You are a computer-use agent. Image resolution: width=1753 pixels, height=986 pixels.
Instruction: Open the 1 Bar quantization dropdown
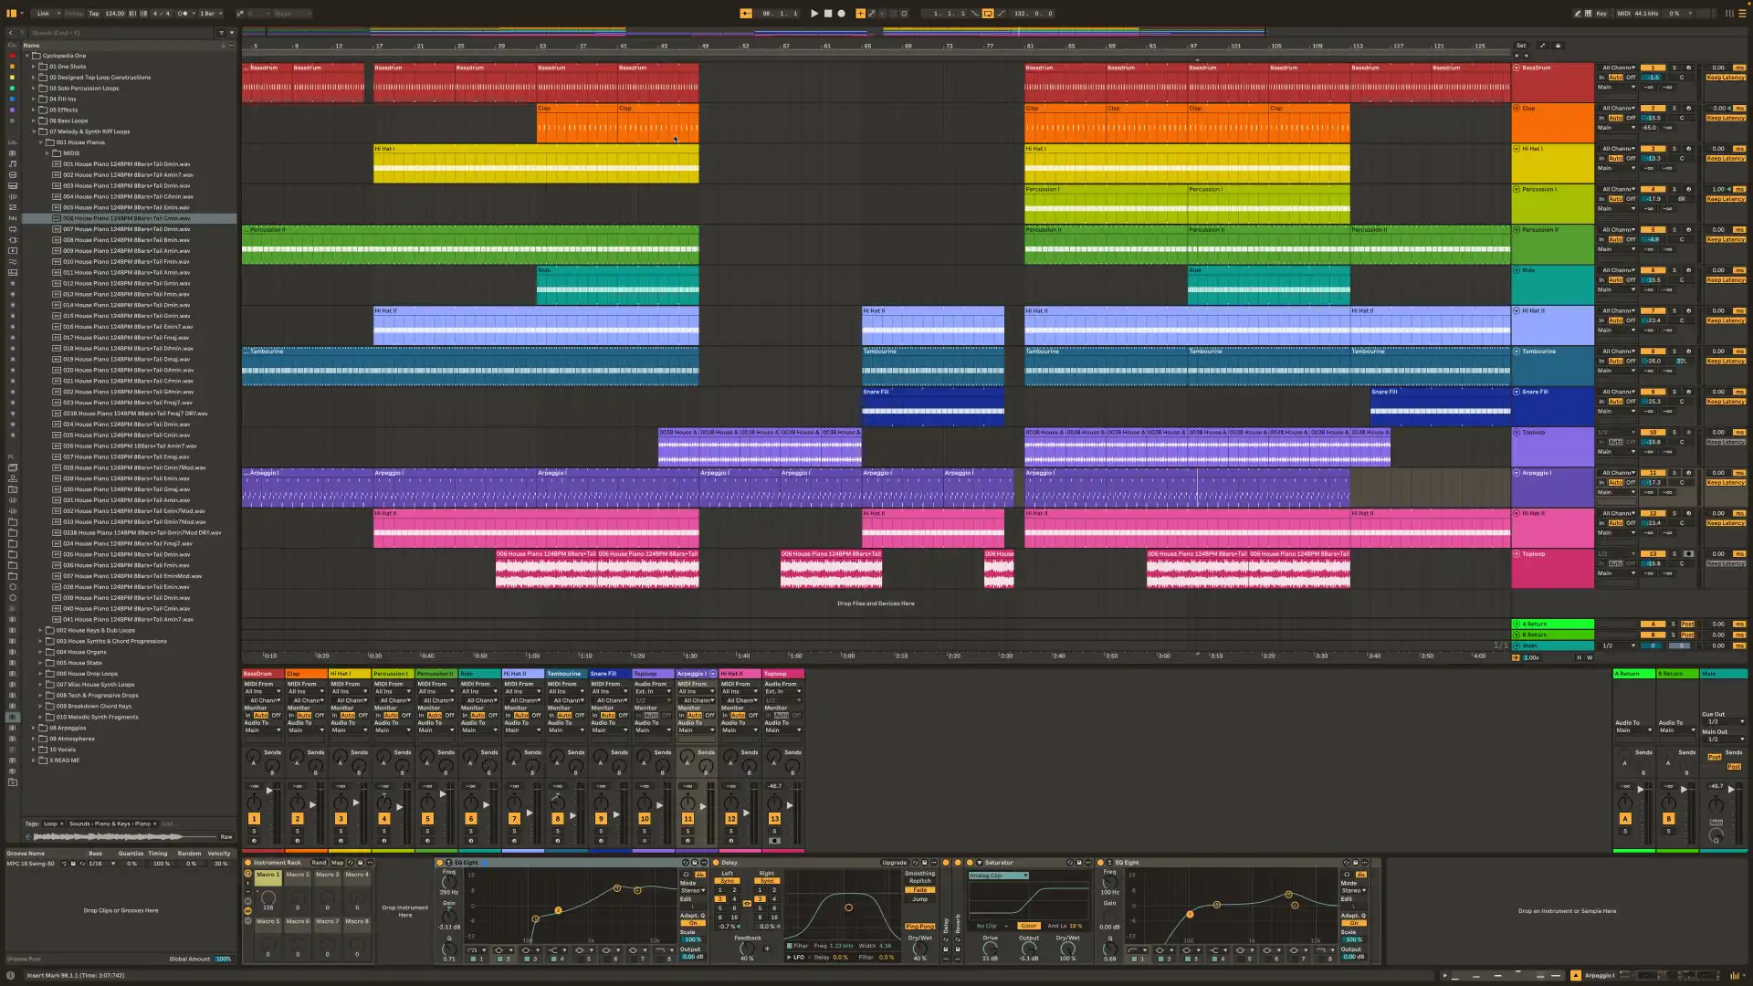(x=209, y=14)
